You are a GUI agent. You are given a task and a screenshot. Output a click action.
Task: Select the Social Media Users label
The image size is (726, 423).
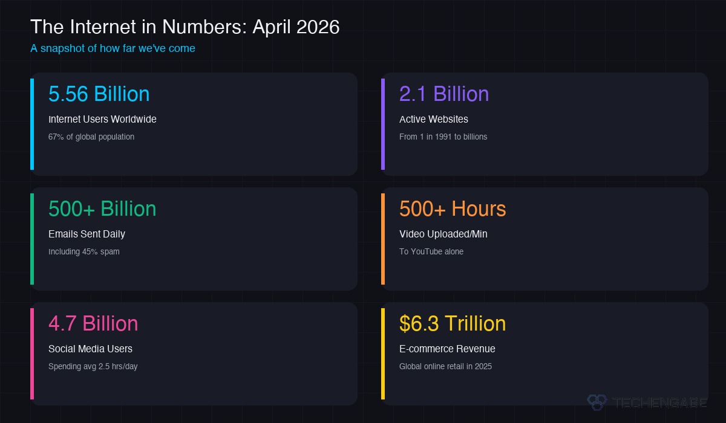90,349
